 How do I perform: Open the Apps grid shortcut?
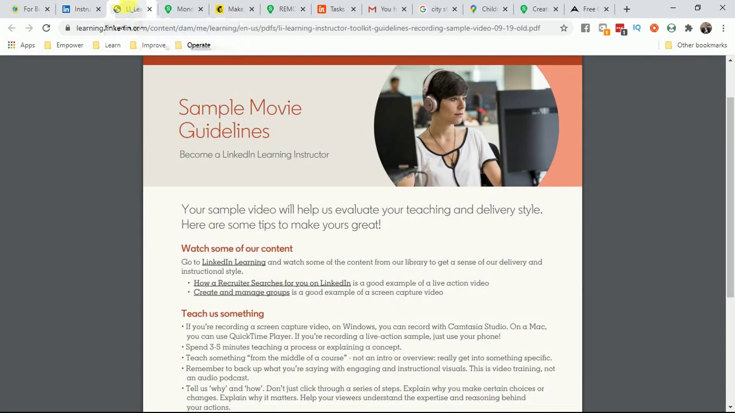21,45
